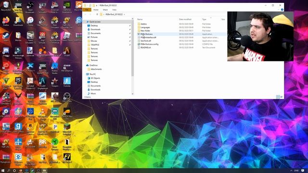This screenshot has width=308, height=173.
Task: Open 3D Objects under This PC
Action: click(x=94, y=78)
